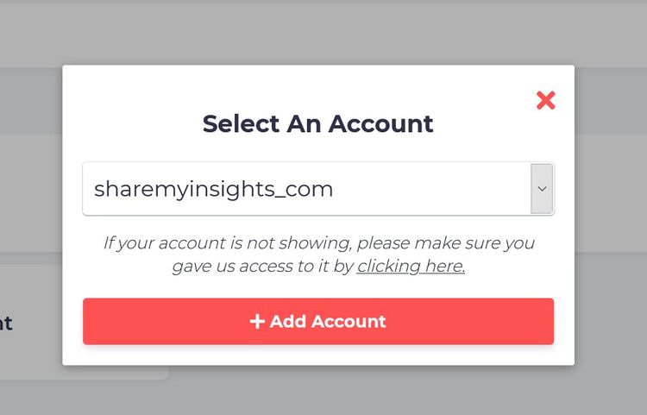Click the red X icon

coord(545,100)
